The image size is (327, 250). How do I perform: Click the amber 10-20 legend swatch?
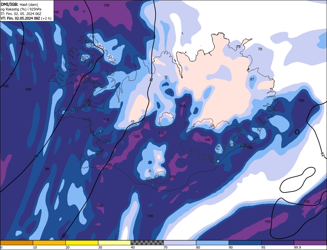point(49,243)
